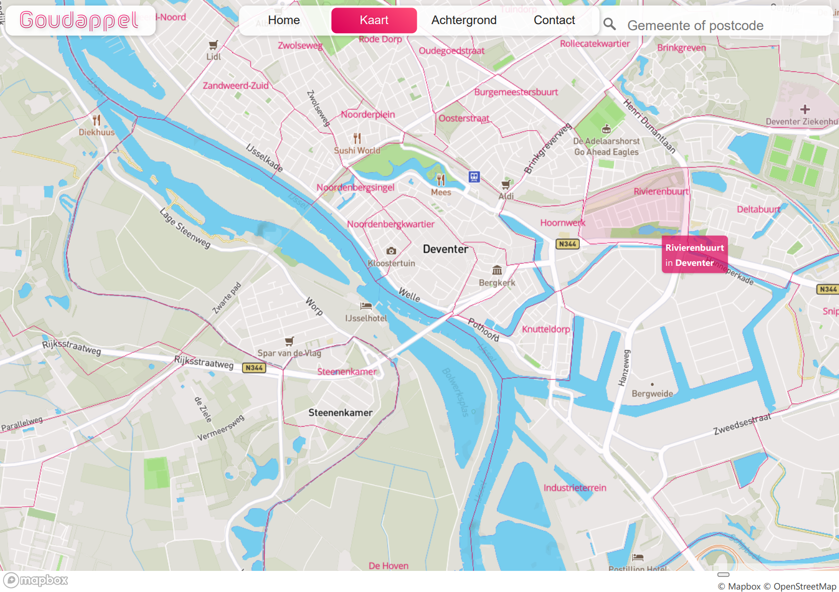The image size is (839, 592).
Task: Click the Mapbox logo link
Action: [x=36, y=580]
